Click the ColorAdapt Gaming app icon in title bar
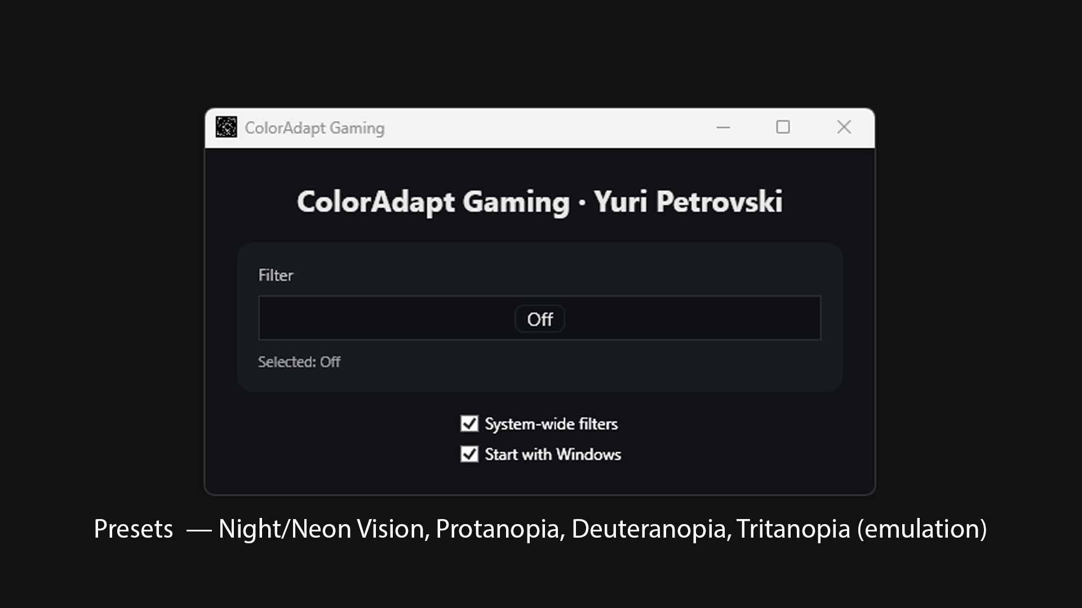Image resolution: width=1082 pixels, height=608 pixels. tap(226, 127)
